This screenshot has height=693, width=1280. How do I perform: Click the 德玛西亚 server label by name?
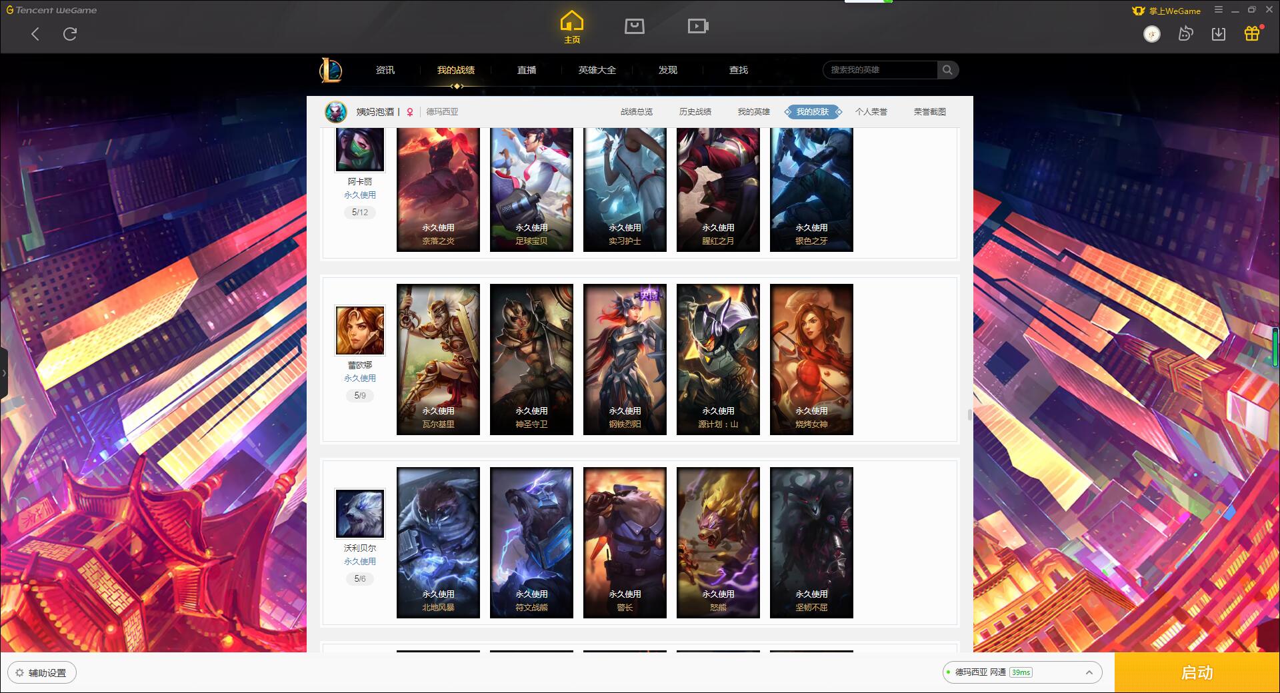point(442,112)
